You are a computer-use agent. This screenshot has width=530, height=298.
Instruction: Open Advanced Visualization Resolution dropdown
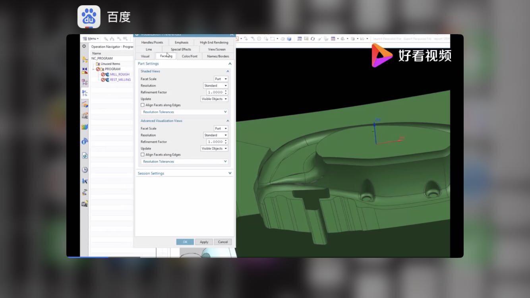tap(216, 135)
